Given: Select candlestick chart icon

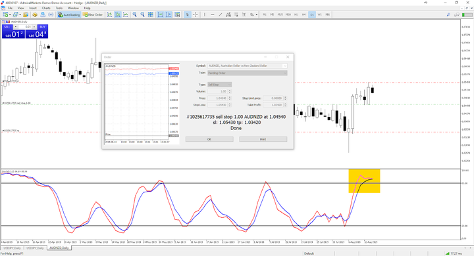Looking at the screenshot, I should (117, 14).
